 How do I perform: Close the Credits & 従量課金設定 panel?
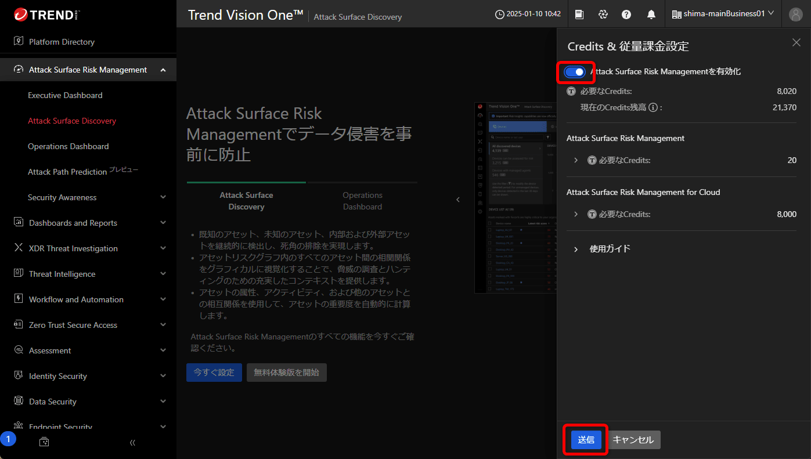[x=796, y=42]
